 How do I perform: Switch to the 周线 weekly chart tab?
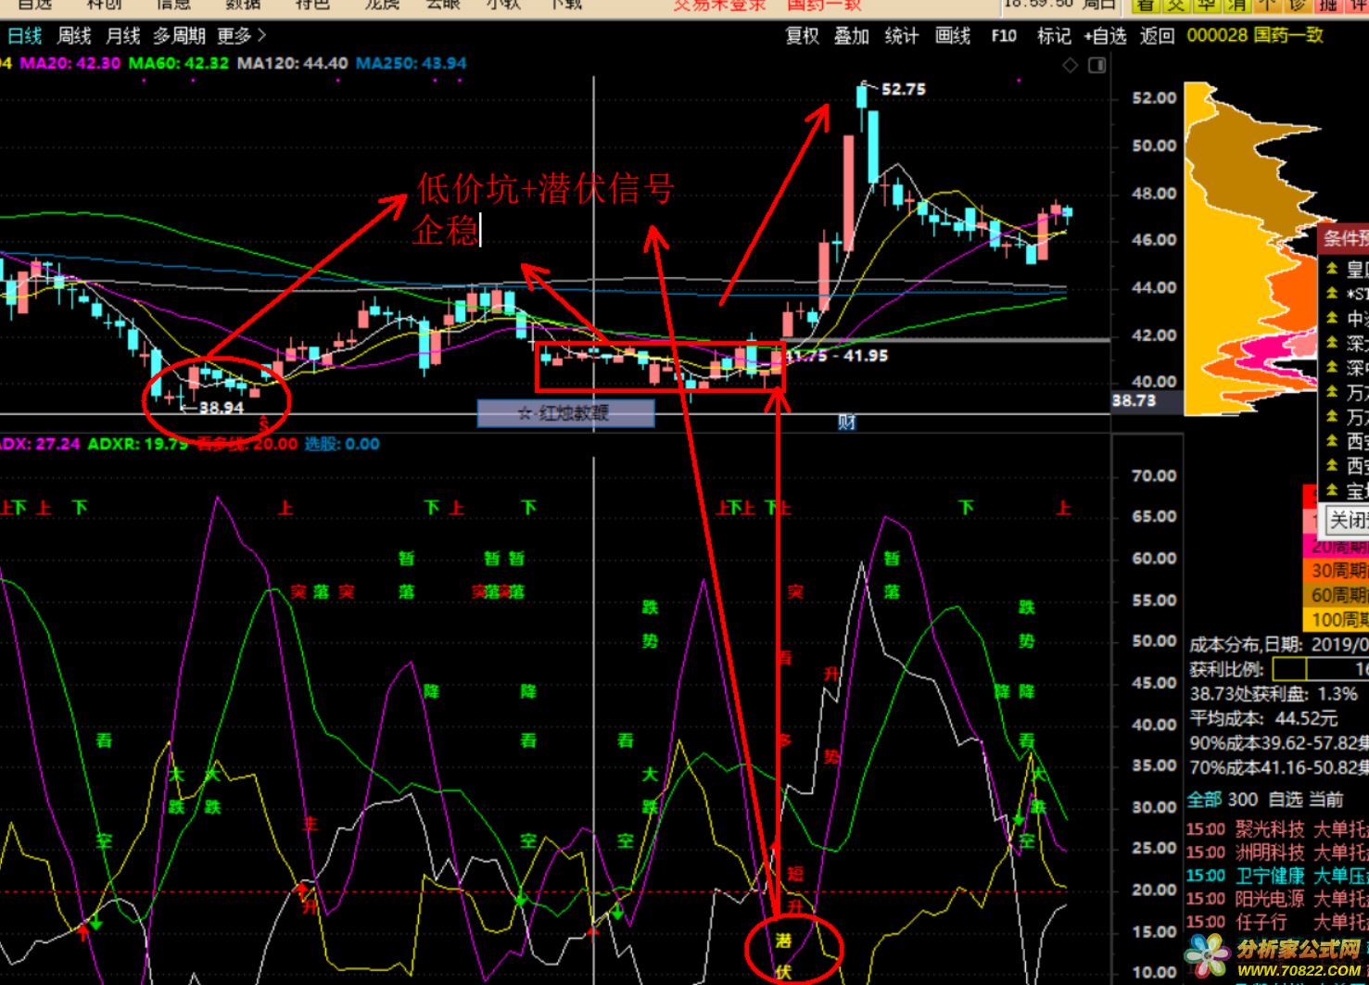(x=74, y=36)
